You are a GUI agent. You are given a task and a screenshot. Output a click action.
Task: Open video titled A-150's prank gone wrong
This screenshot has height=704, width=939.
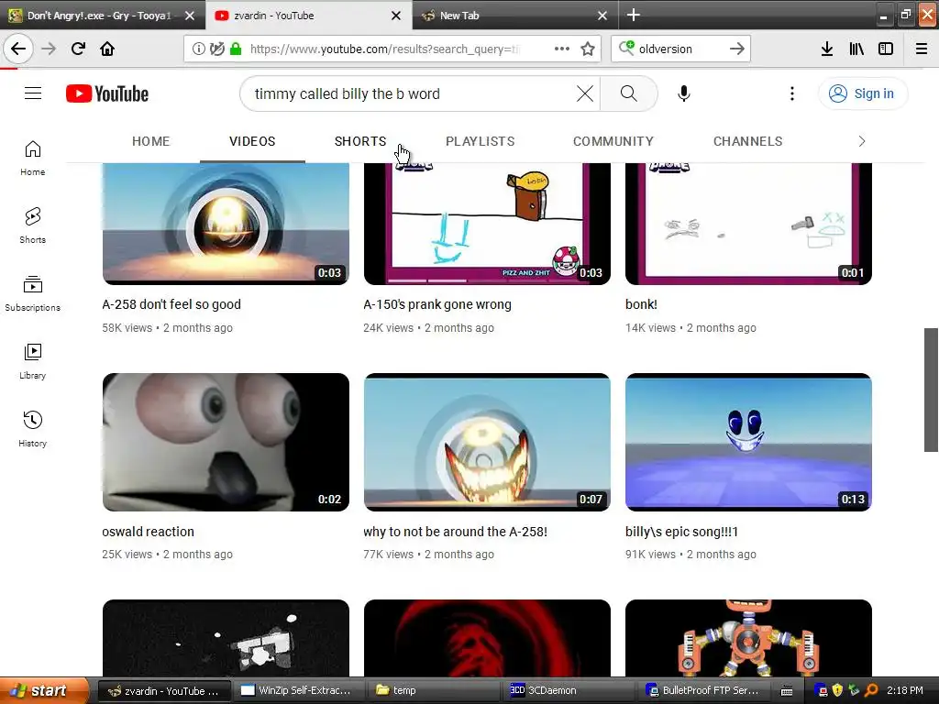click(x=437, y=304)
